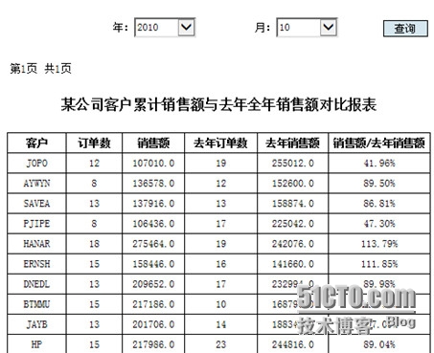Click sales value 107010.0
This screenshot has height=353, width=434.
click(x=153, y=164)
